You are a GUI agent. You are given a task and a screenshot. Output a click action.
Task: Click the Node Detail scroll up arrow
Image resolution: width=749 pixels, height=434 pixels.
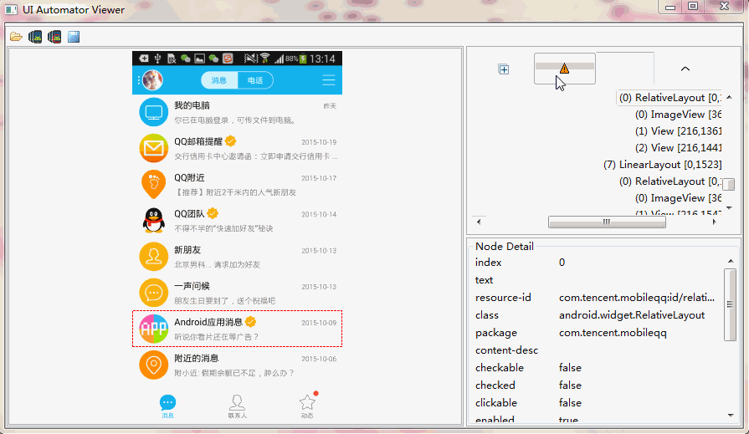[731, 261]
